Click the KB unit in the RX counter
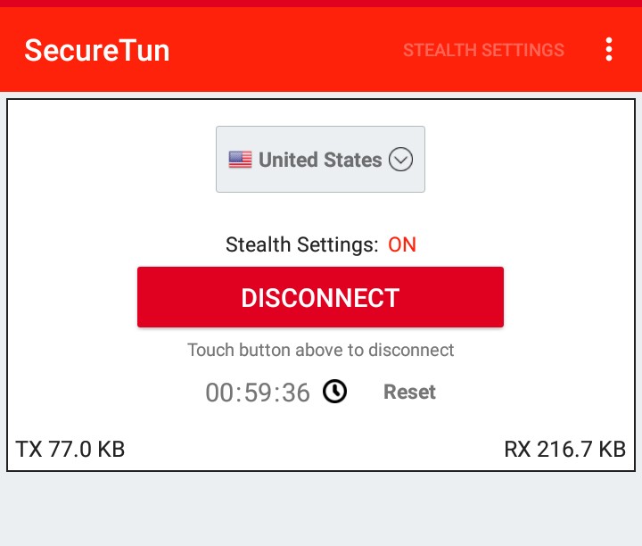The image size is (642, 546). (611, 450)
